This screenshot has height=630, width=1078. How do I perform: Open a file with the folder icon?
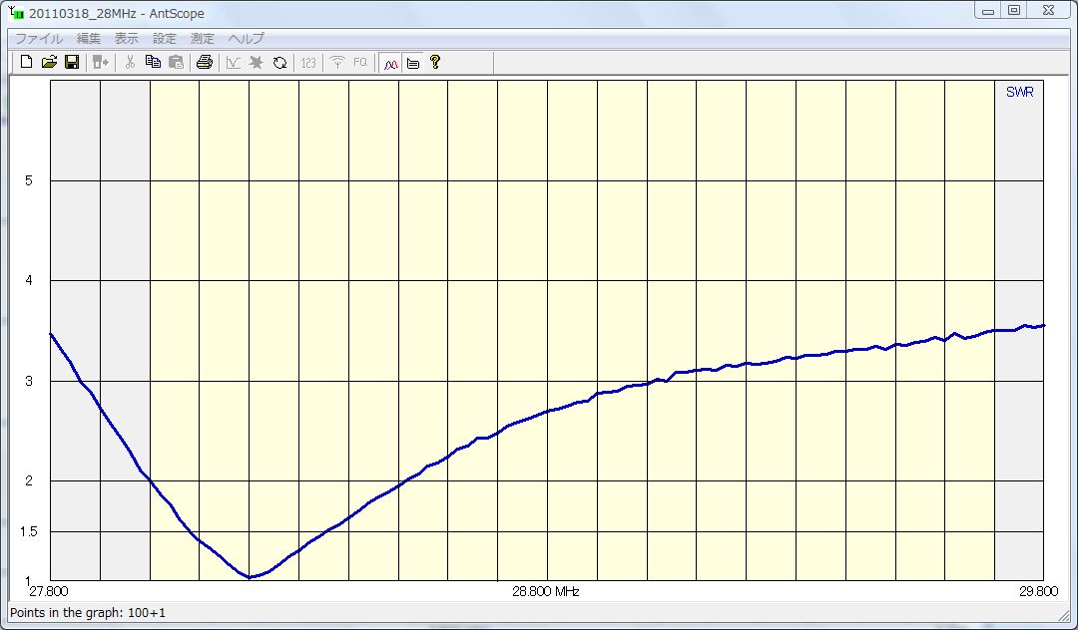point(49,63)
